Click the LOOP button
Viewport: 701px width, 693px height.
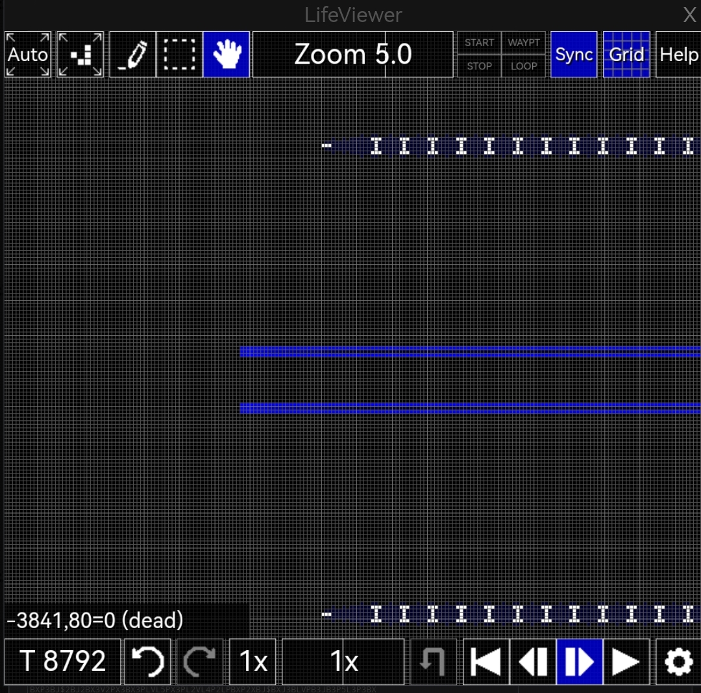524,66
